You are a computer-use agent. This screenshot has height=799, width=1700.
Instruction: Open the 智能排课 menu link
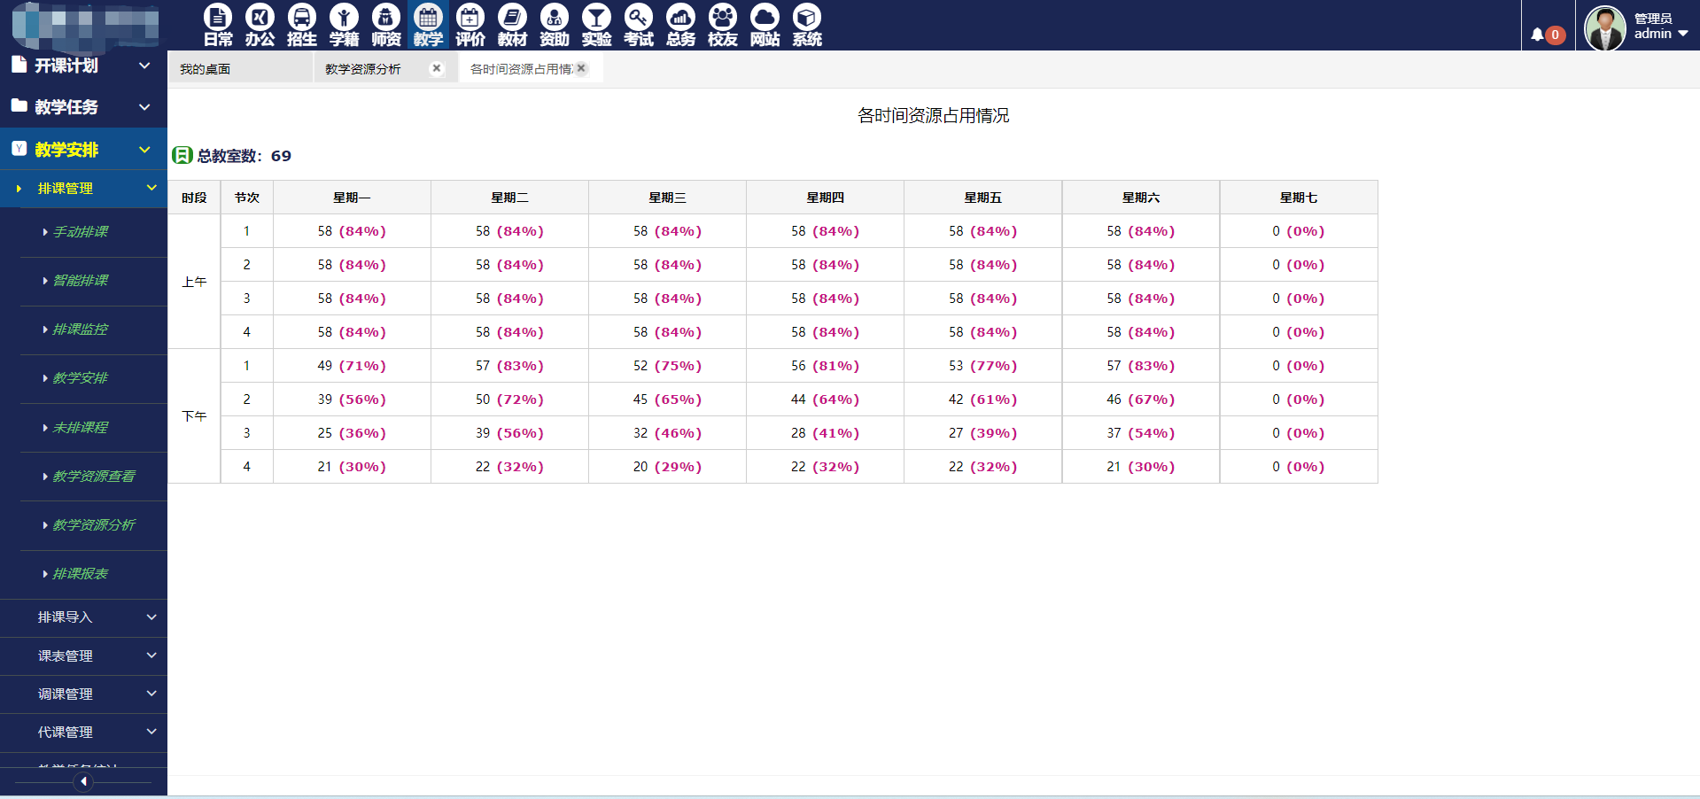[80, 280]
